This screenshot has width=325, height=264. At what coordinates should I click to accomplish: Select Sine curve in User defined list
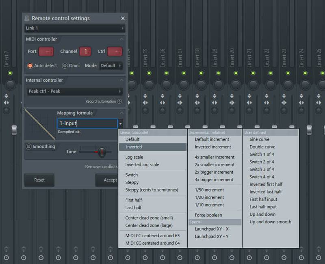259,139
